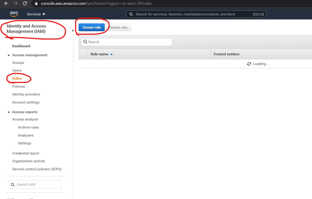The image size is (312, 199).
Task: Open Access analyzer in the sidebar
Action: click(x=25, y=119)
